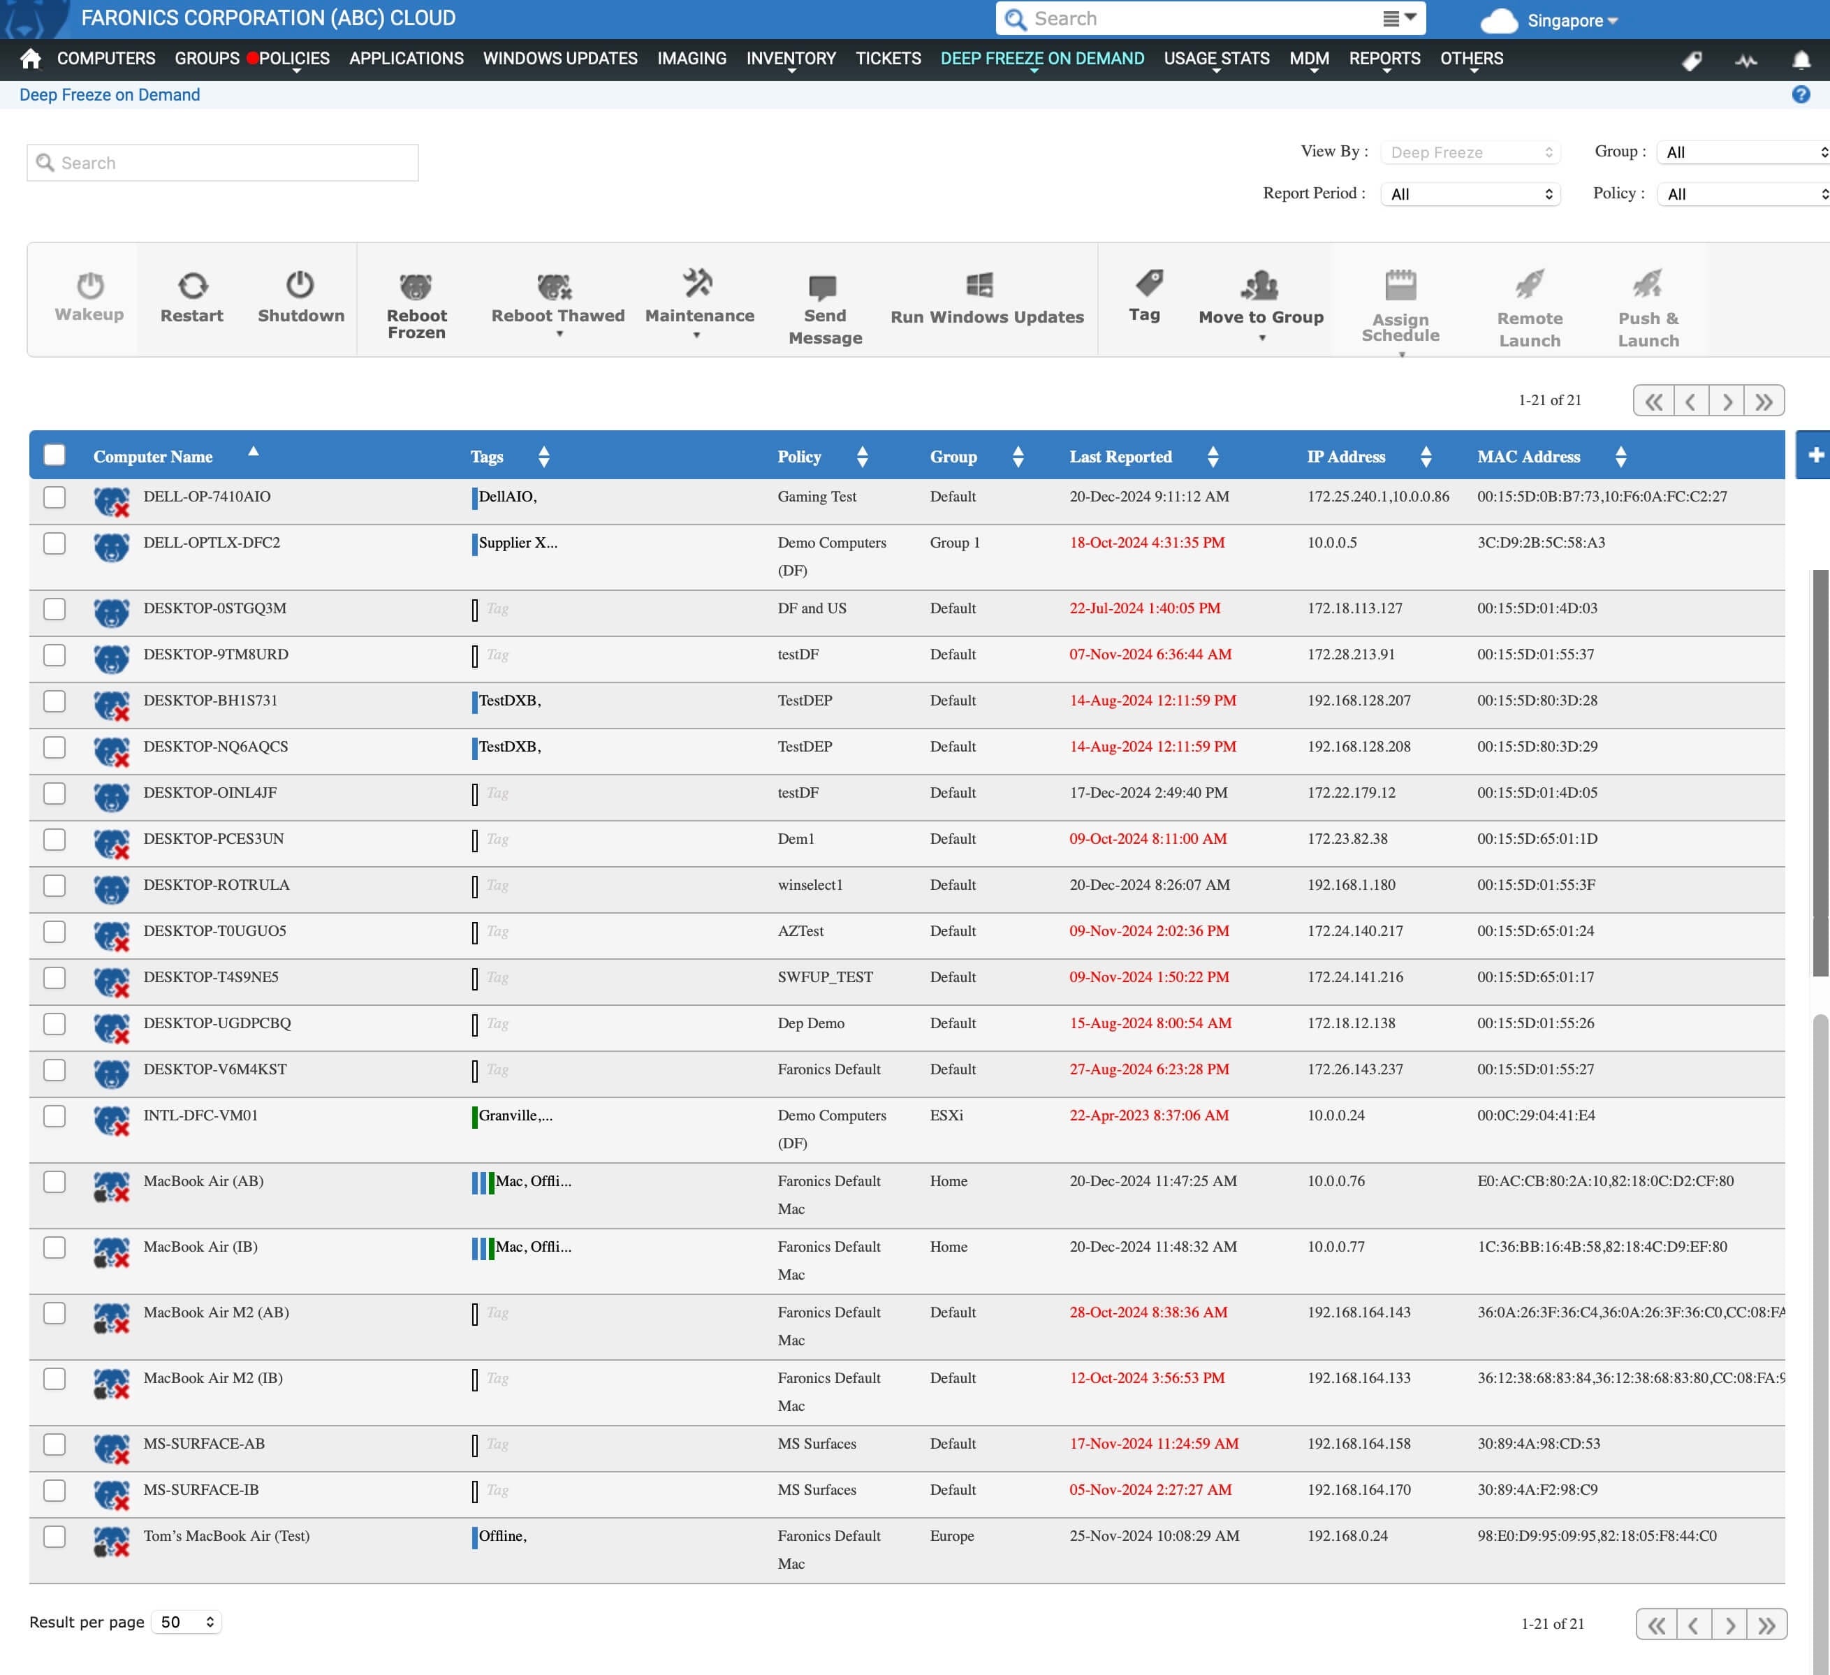Click the tag icon in top navigation bar
This screenshot has height=1675, width=1830.
[1691, 61]
